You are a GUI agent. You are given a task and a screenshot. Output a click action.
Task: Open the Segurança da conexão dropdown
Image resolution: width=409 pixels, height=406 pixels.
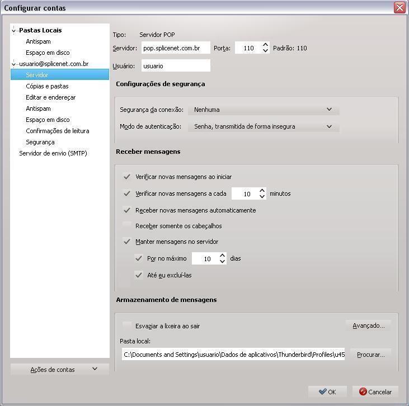[264, 110]
